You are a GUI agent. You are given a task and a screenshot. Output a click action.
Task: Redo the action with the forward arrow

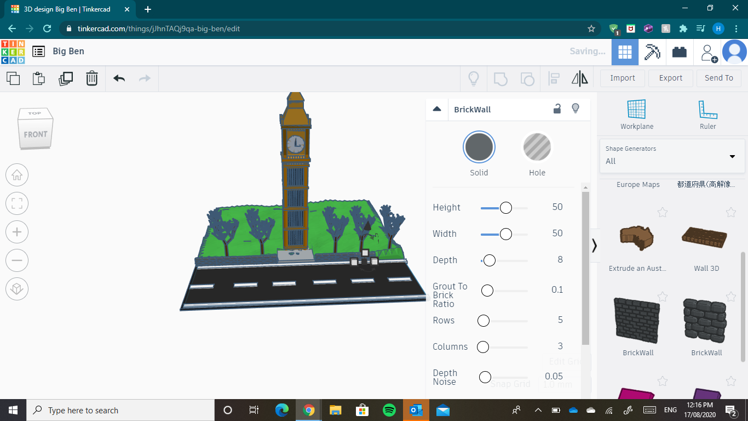[x=145, y=78]
